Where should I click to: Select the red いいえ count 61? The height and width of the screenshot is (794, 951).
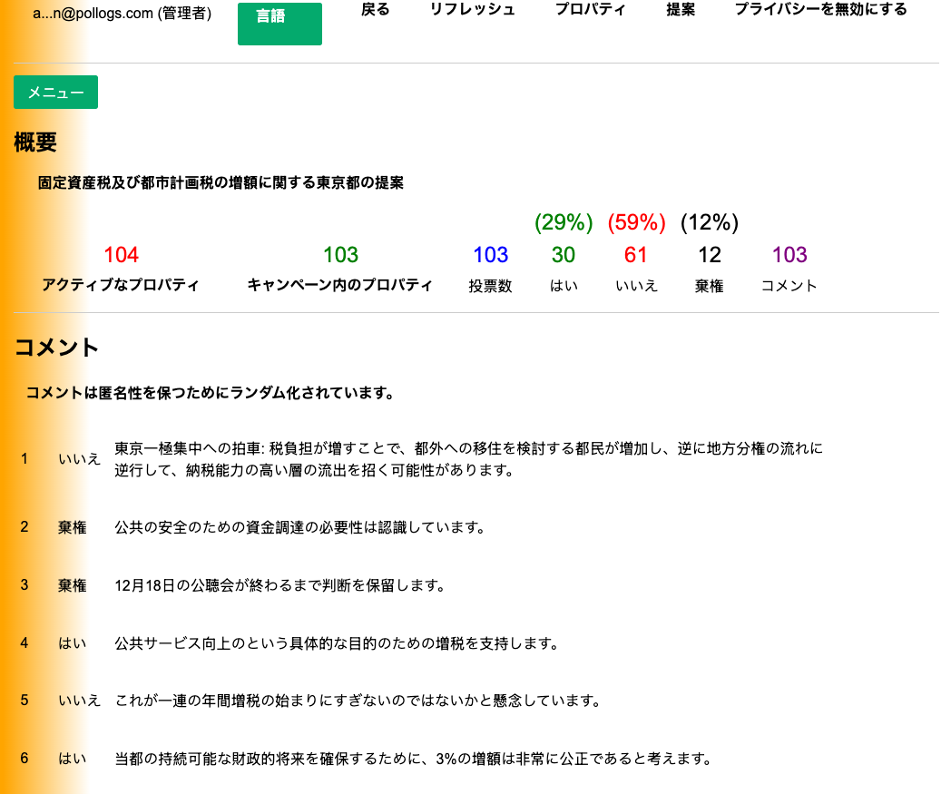(636, 255)
